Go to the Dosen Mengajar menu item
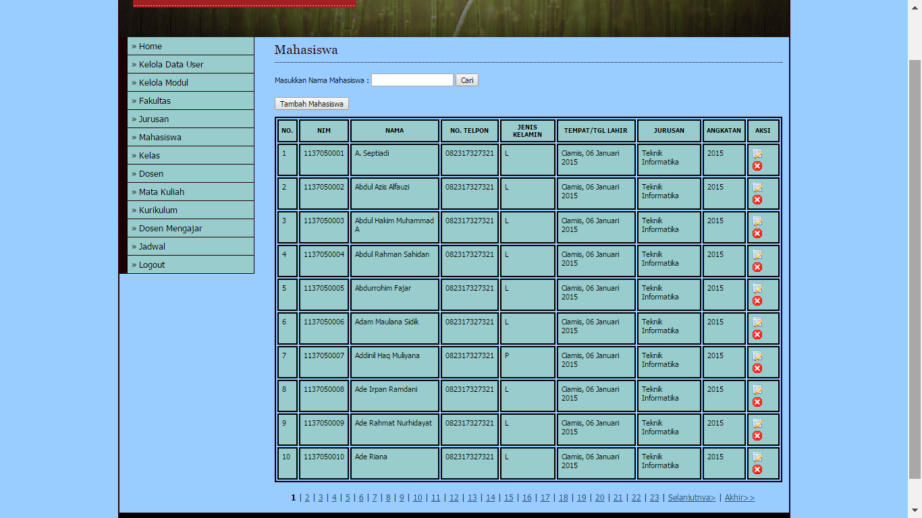The height and width of the screenshot is (518, 922). (x=170, y=229)
